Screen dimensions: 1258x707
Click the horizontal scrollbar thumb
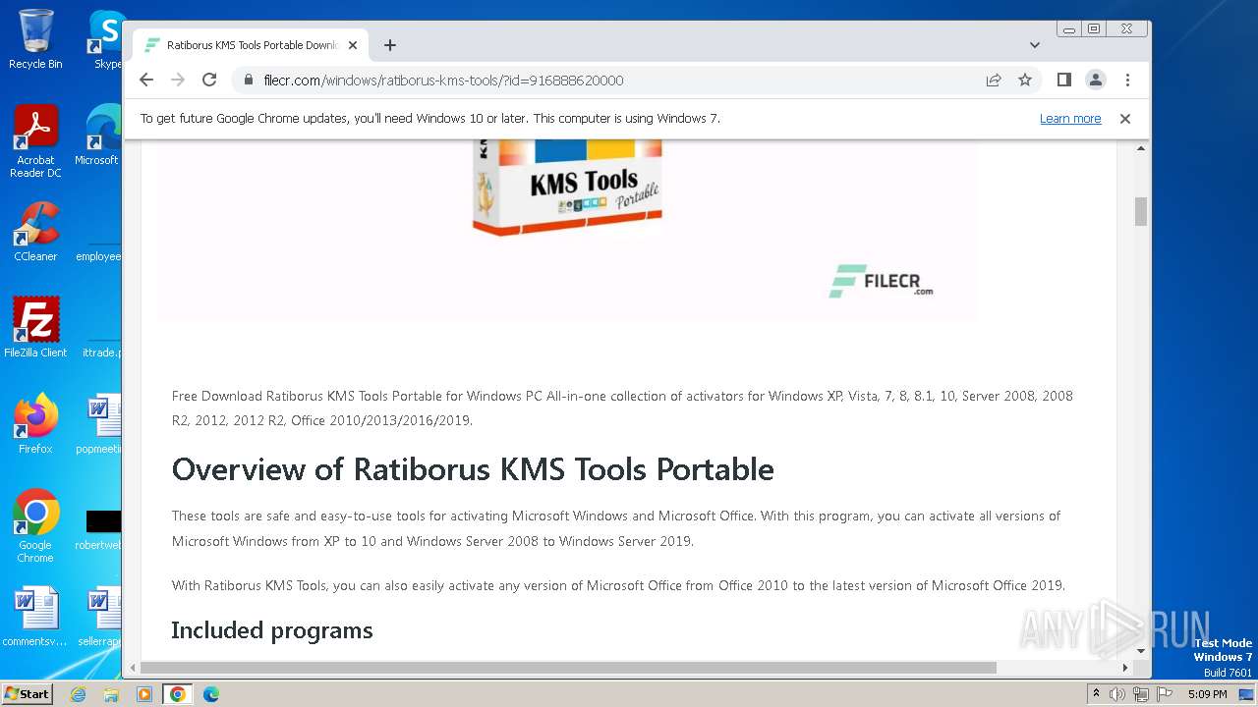568,668
